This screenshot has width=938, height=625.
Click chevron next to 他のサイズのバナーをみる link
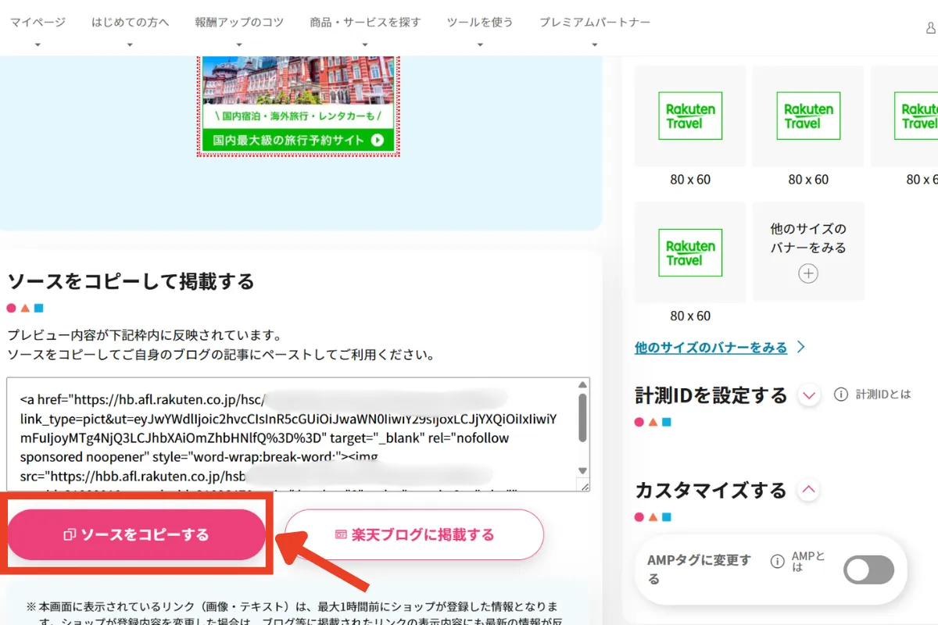click(800, 348)
